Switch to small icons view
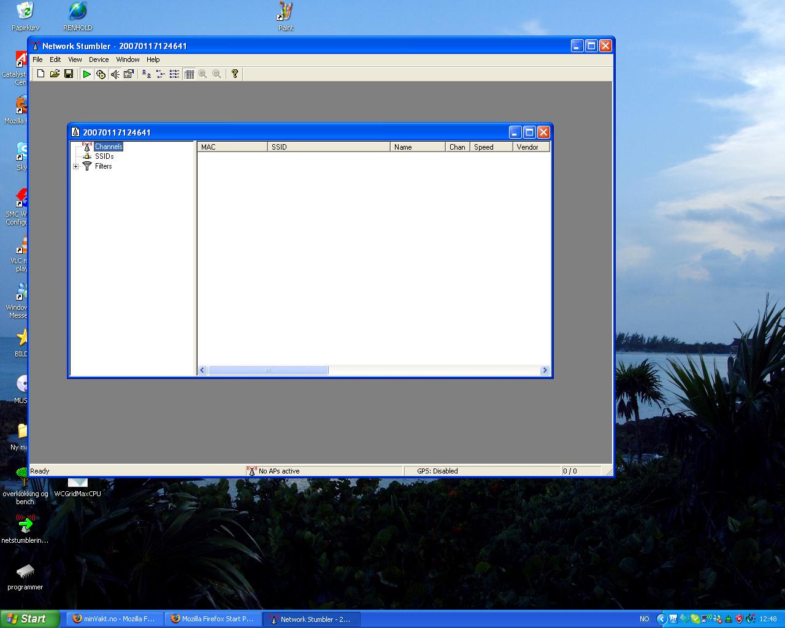Screen dimensions: 785x628 pos(161,74)
